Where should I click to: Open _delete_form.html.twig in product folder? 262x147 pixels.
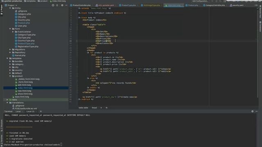pos(29,79)
